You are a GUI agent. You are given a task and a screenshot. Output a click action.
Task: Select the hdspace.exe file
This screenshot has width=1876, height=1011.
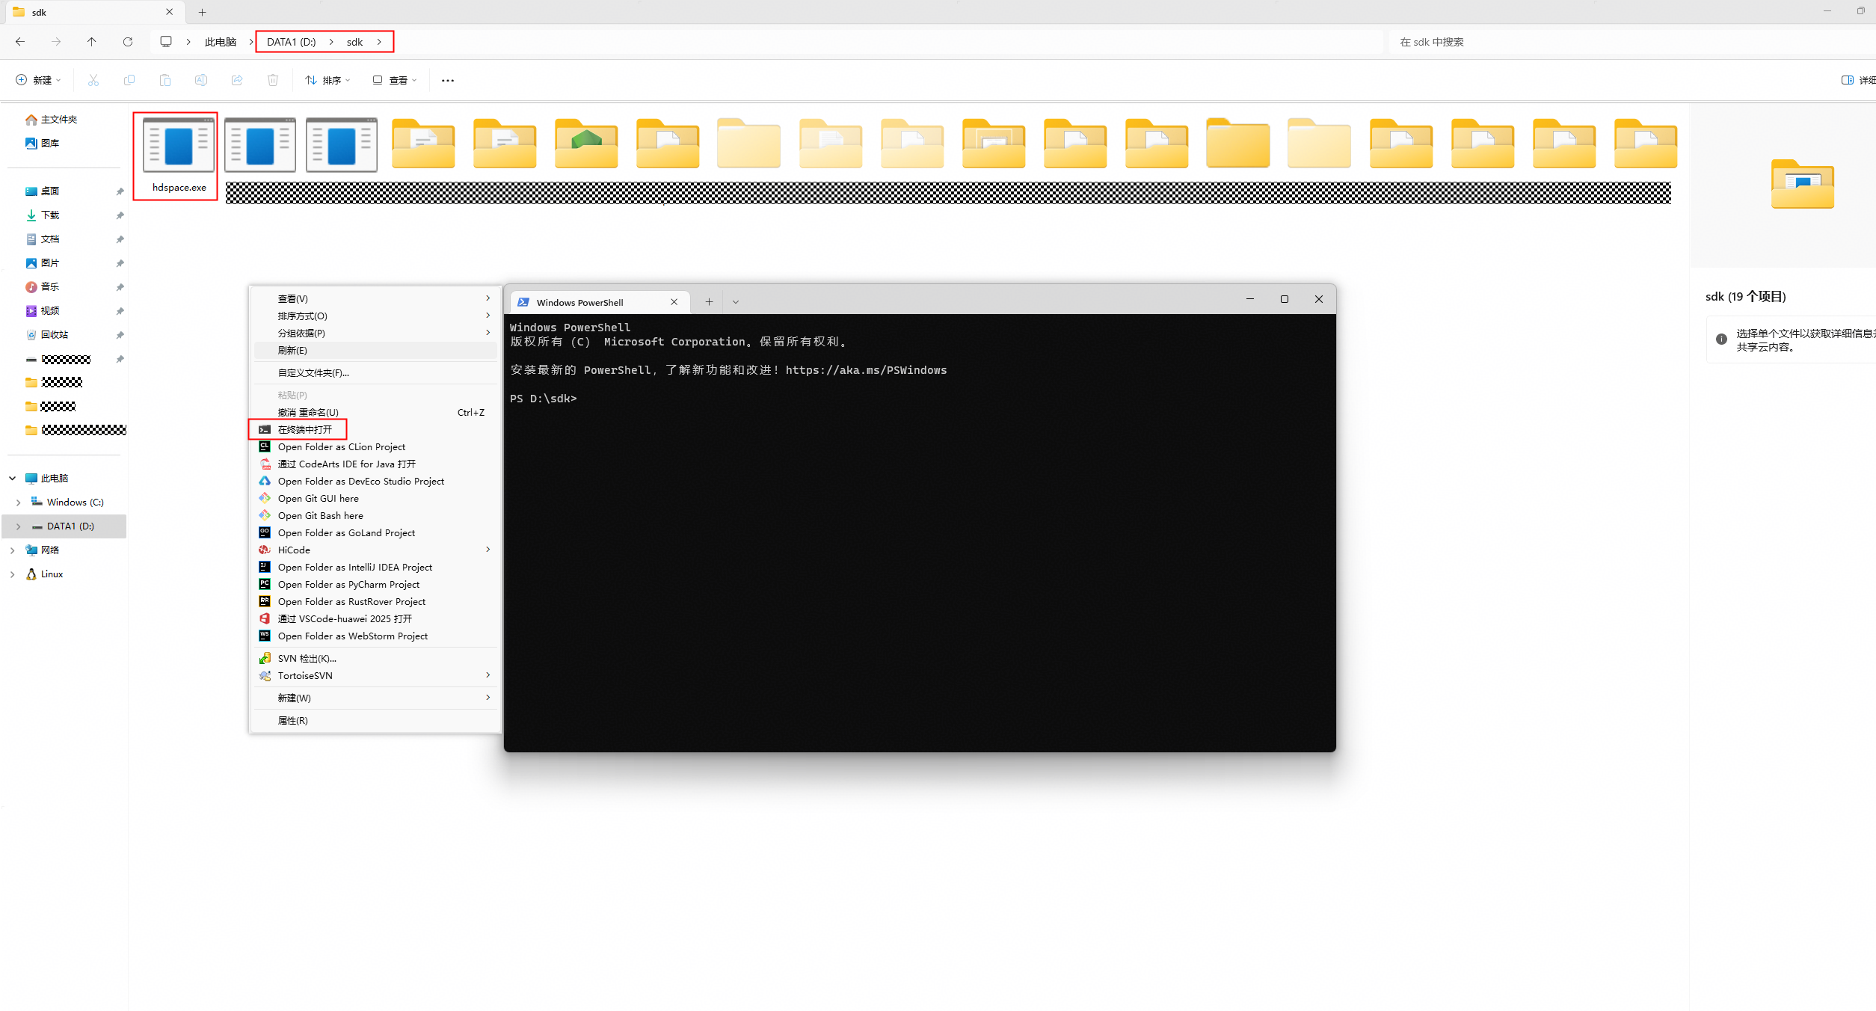(179, 156)
